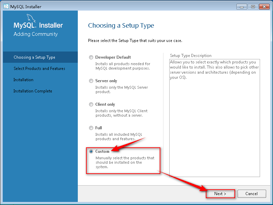The image size is (273, 205).
Task: Click the MySQL Installer title bar icon
Action: pyautogui.click(x=6, y=6)
